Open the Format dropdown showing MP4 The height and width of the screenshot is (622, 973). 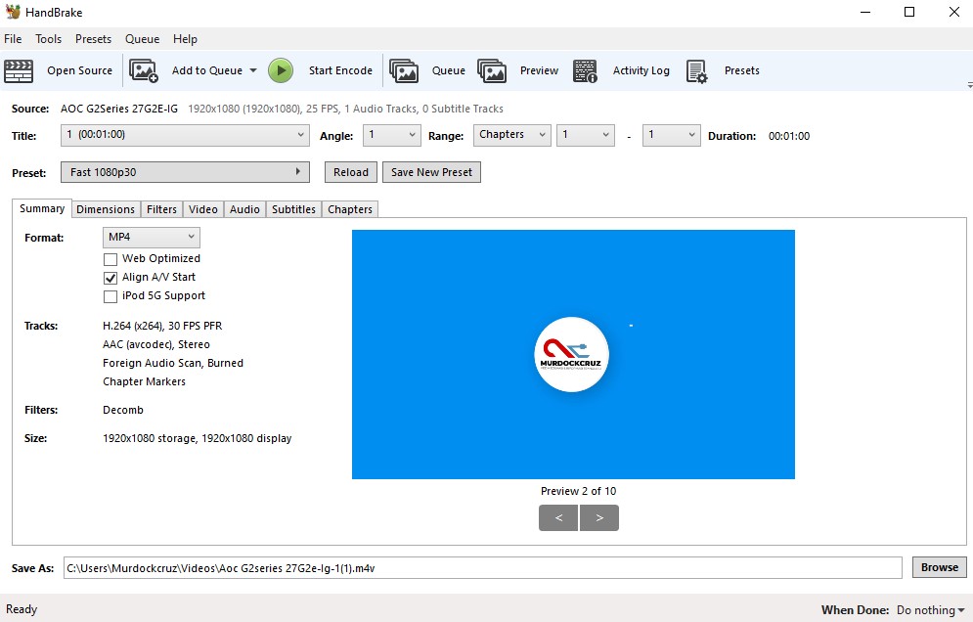[151, 237]
